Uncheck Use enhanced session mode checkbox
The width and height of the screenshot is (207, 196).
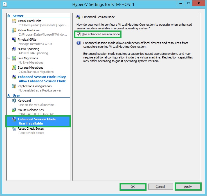[x=78, y=34]
